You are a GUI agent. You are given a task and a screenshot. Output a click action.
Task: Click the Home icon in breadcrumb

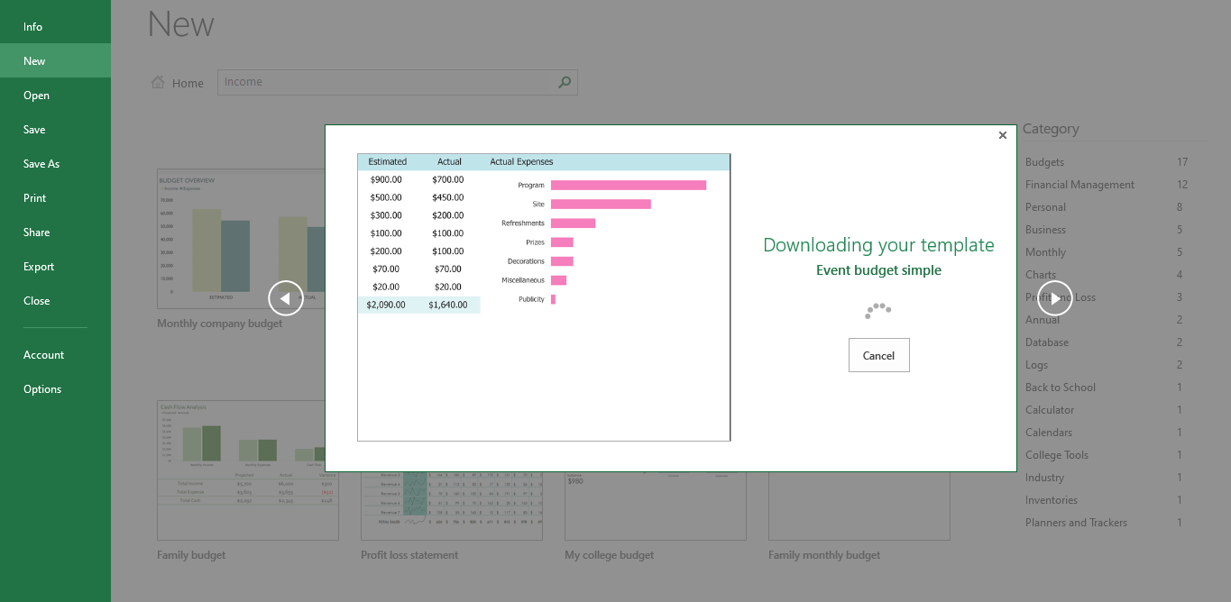158,83
